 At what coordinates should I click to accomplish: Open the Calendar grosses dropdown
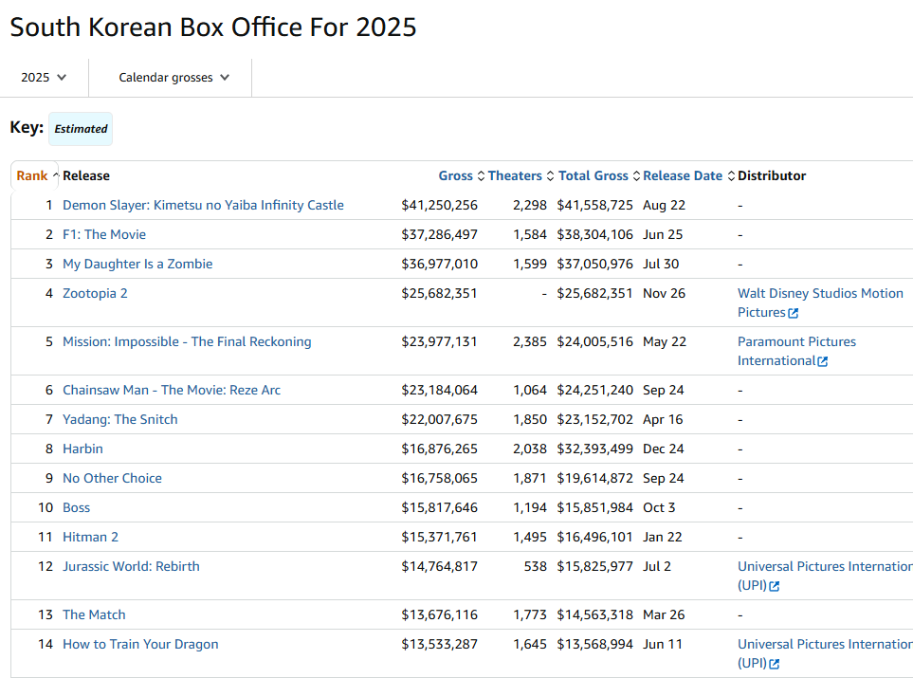tap(173, 78)
